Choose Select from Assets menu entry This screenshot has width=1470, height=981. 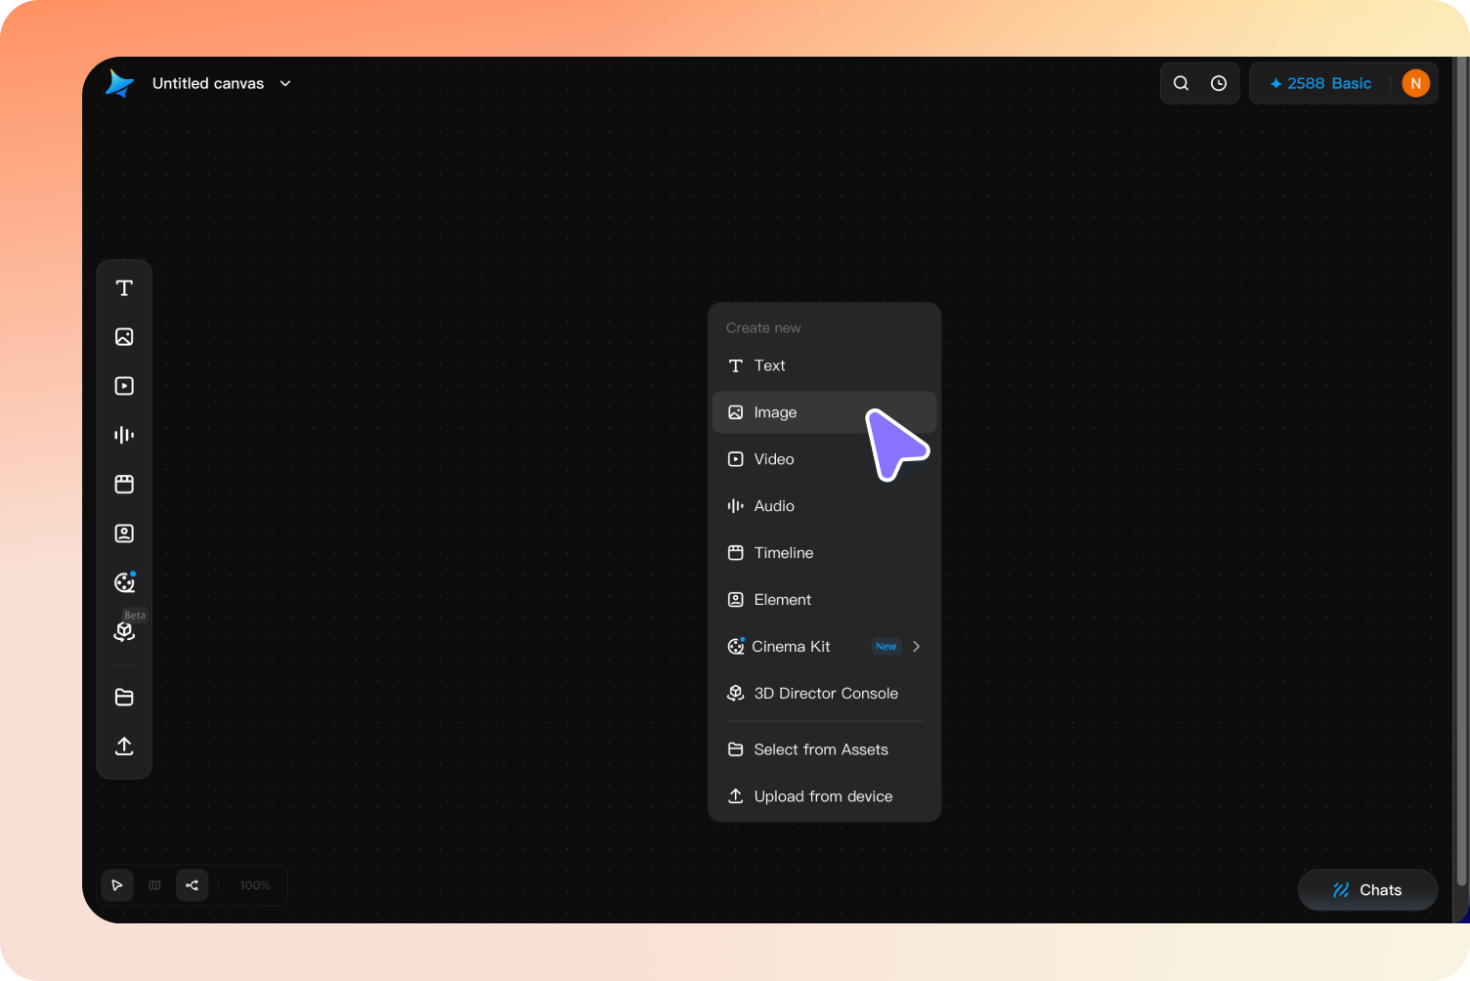pos(824,749)
